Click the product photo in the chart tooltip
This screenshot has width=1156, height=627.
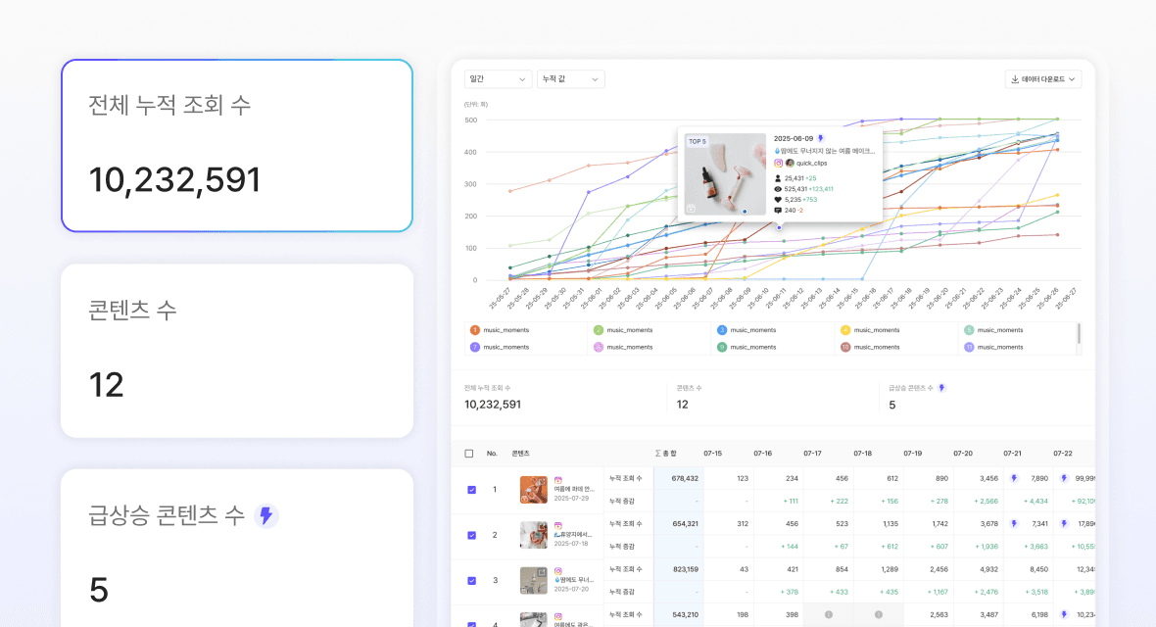pos(726,174)
